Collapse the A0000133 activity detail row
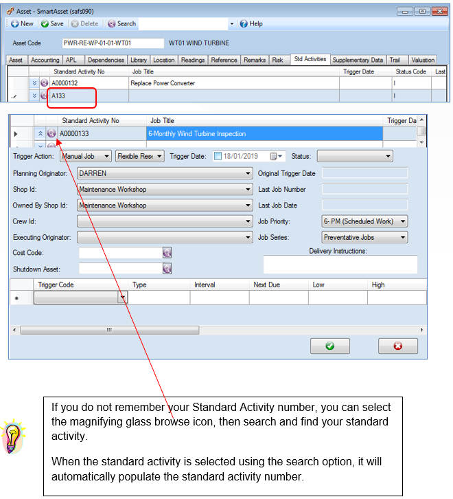 pos(40,133)
